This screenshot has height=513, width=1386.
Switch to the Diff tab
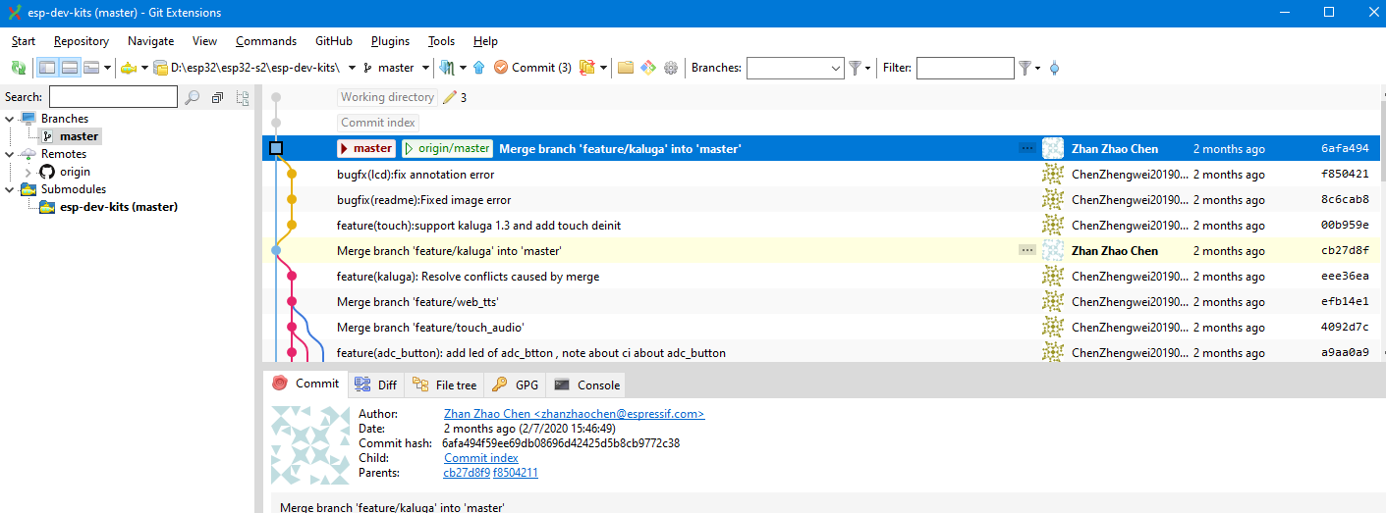pyautogui.click(x=376, y=385)
